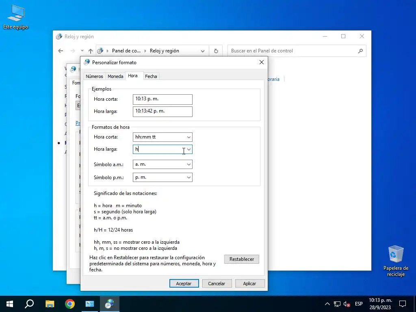The image size is (416, 312).
Task: Select Reloj y región taskbar icon
Action: click(x=109, y=304)
